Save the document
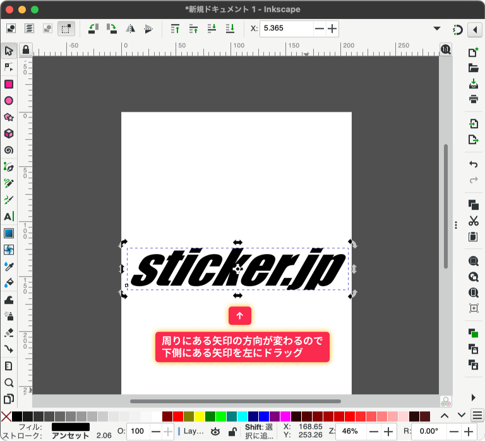This screenshot has width=485, height=441. [x=473, y=83]
